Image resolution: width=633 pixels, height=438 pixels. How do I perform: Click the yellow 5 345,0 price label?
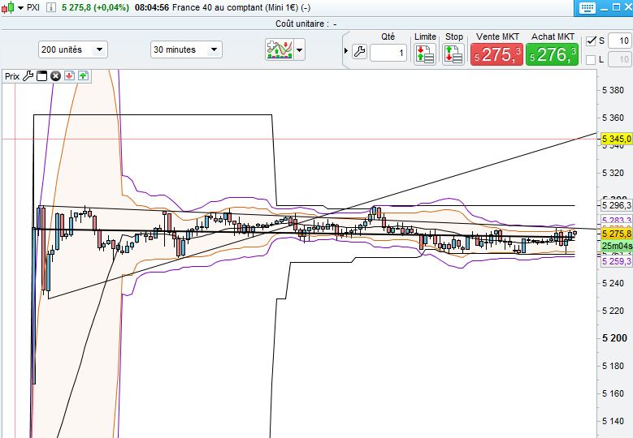click(x=617, y=139)
